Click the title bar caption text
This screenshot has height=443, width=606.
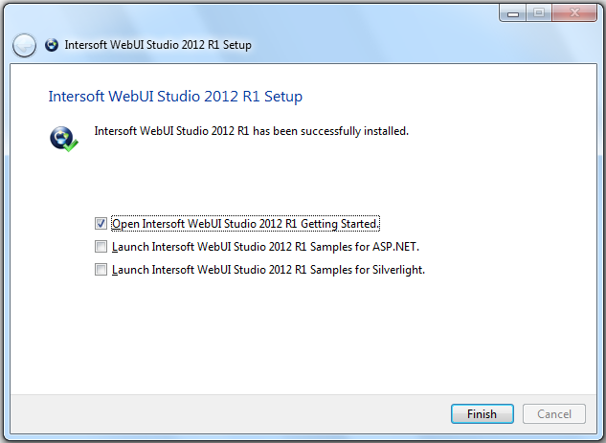[x=158, y=45]
